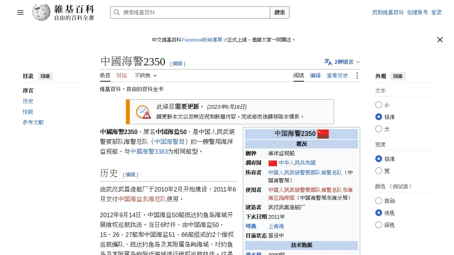Click the China Coast Guard flag image
454x255 pixels.
pyautogui.click(x=323, y=134)
